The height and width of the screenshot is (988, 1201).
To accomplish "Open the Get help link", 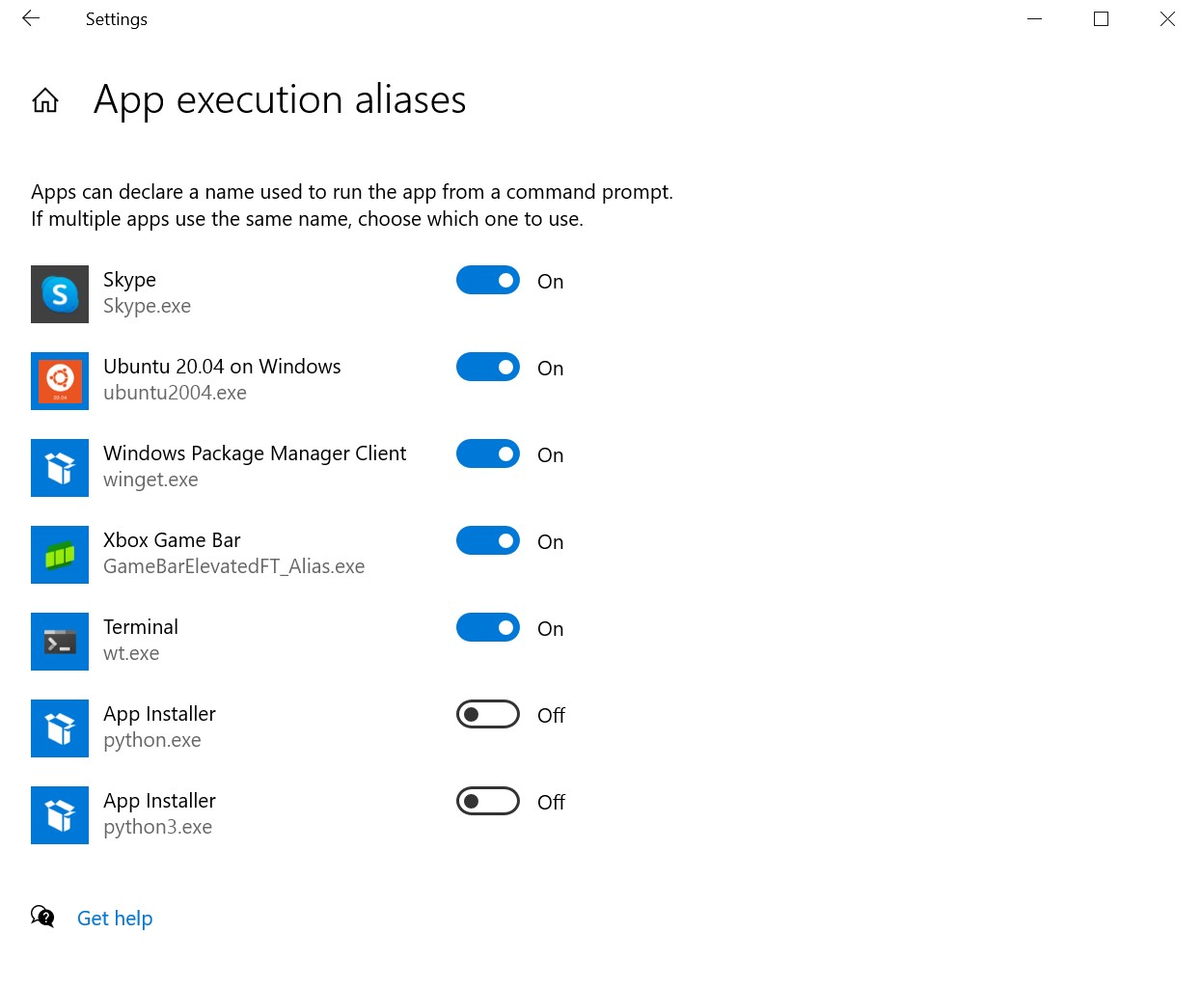I will 115,919.
